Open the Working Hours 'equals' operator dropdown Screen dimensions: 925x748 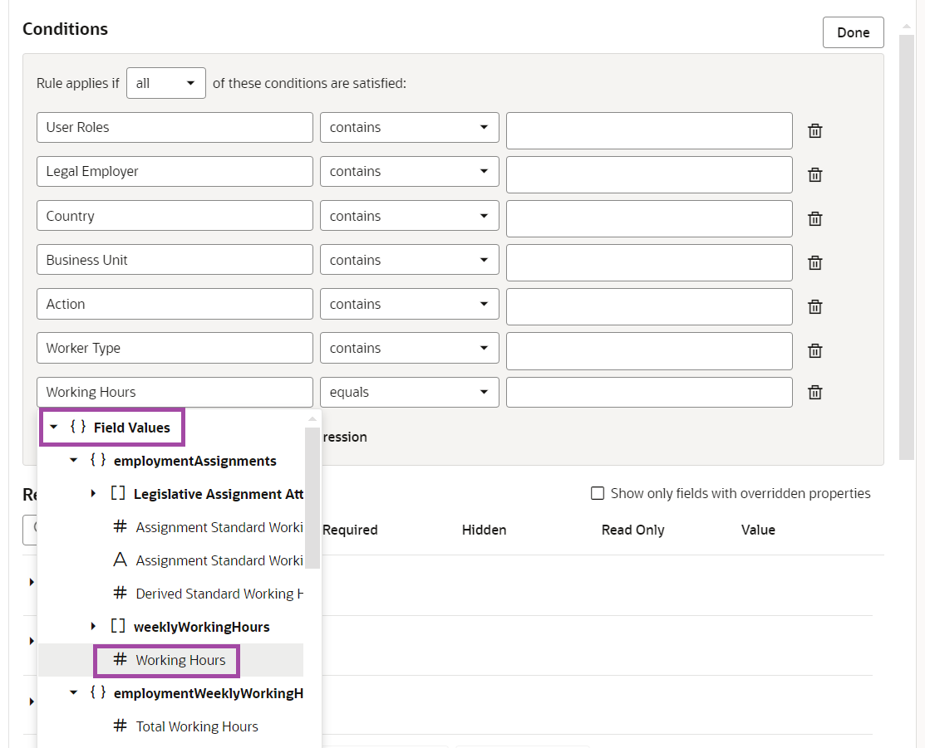pos(409,393)
